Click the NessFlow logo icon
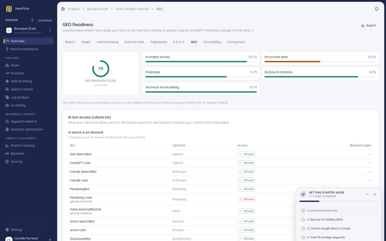Screen dimensions: 386x241 [9, 9]
